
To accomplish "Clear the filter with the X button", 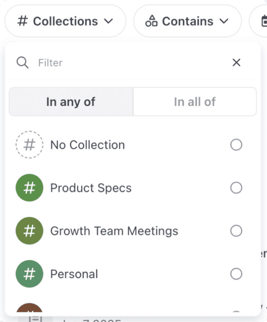I will click(236, 63).
